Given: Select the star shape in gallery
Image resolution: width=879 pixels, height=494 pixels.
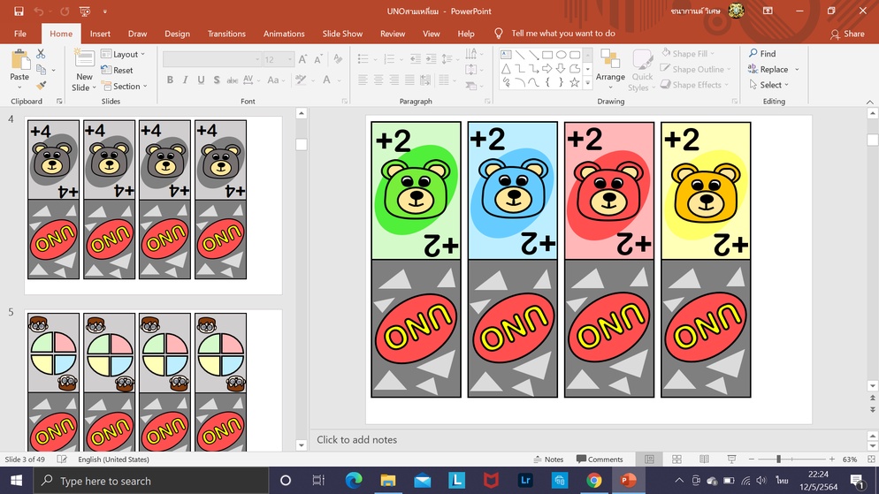Looking at the screenshot, I should [x=575, y=82].
